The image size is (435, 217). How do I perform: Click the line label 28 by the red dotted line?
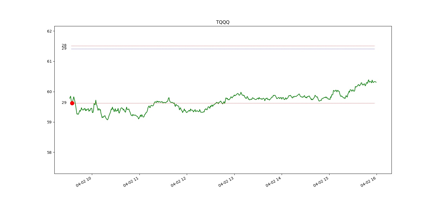coord(64,45)
